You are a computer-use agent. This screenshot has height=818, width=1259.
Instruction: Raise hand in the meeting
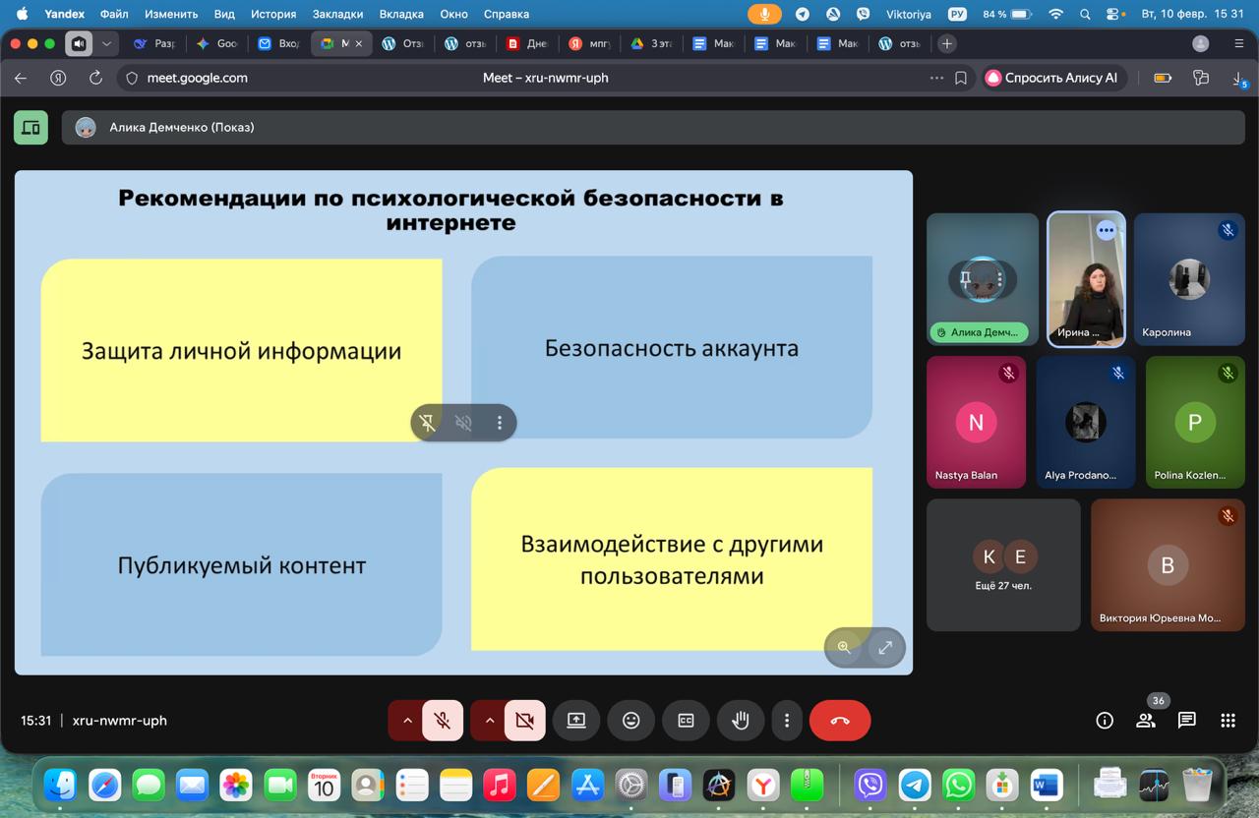pos(741,721)
